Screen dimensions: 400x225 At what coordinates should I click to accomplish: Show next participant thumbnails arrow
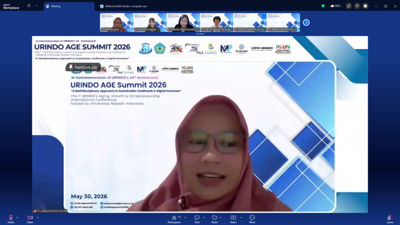(x=306, y=22)
